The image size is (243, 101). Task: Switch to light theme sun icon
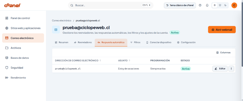(x=215, y=5)
